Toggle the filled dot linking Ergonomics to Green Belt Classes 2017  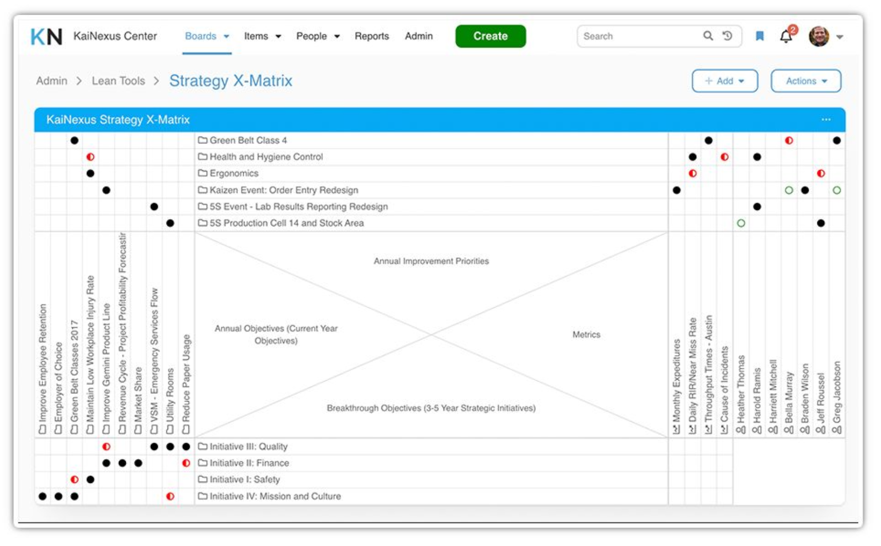click(90, 173)
